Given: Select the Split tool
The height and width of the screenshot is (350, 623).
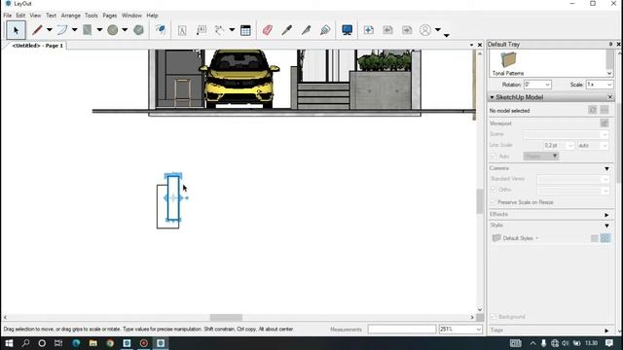Looking at the screenshot, I should [x=306, y=30].
